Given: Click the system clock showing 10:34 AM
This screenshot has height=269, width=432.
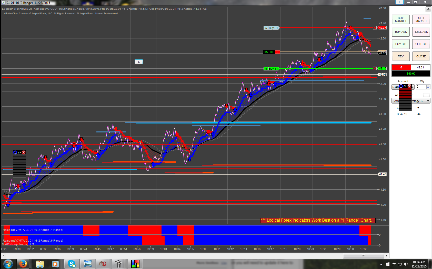Looking at the screenshot, I should click(419, 264).
